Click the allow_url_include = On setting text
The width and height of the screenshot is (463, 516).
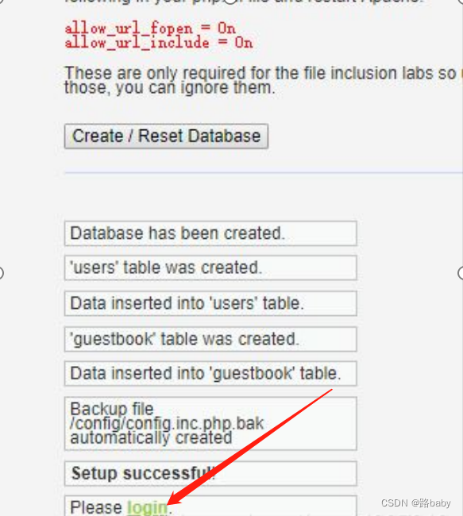pos(159,43)
